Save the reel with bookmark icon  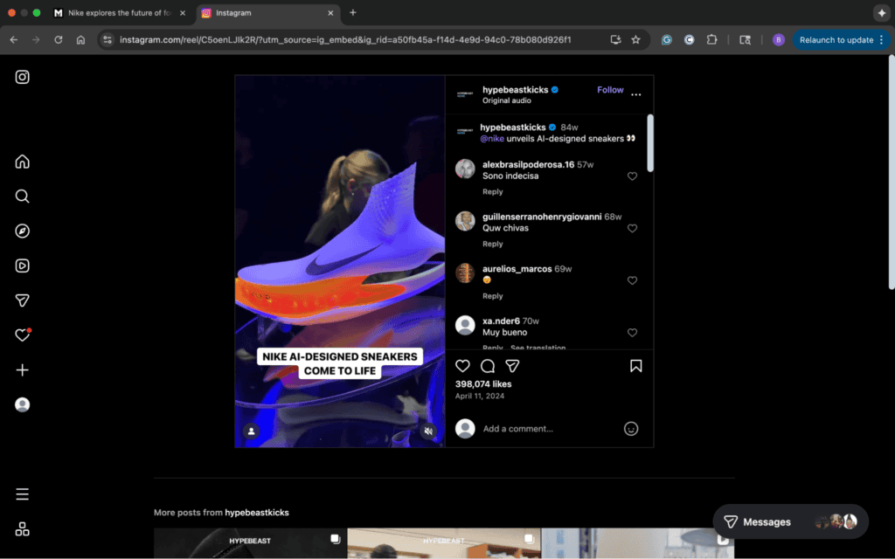[636, 366]
